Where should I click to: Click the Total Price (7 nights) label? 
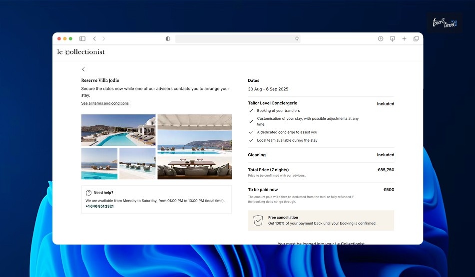268,170
